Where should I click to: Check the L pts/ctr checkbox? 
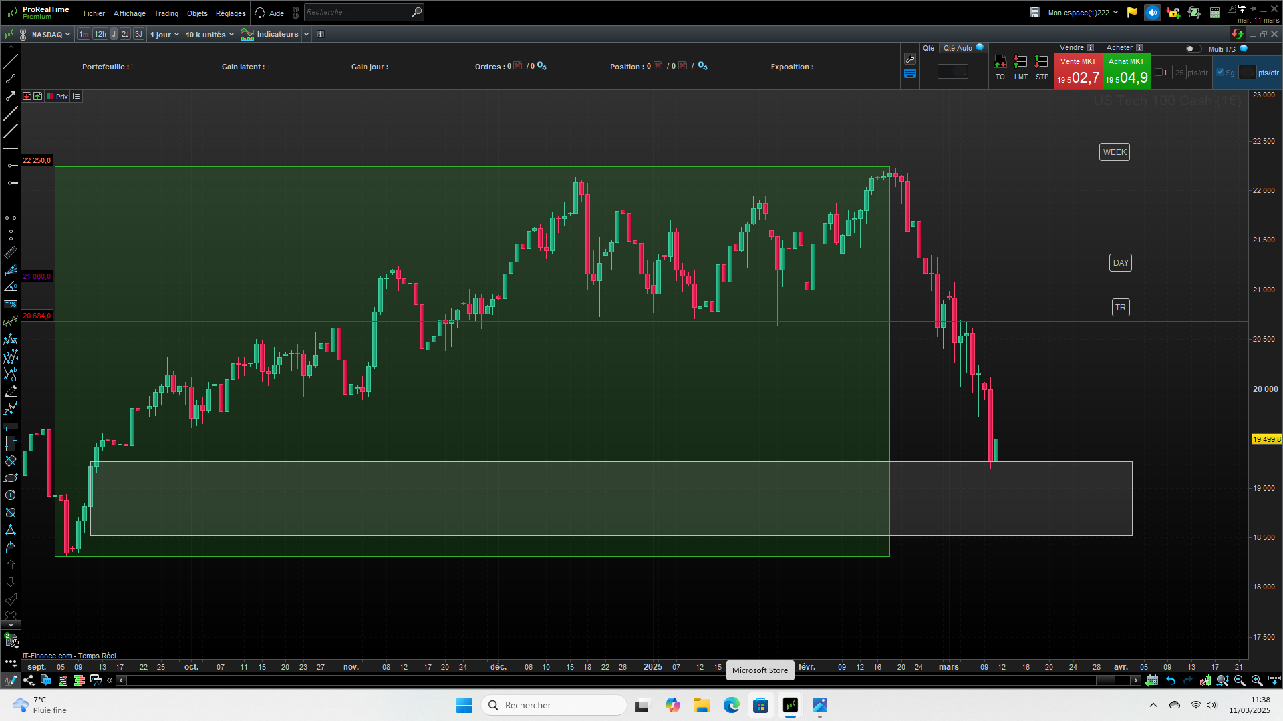1159,73
